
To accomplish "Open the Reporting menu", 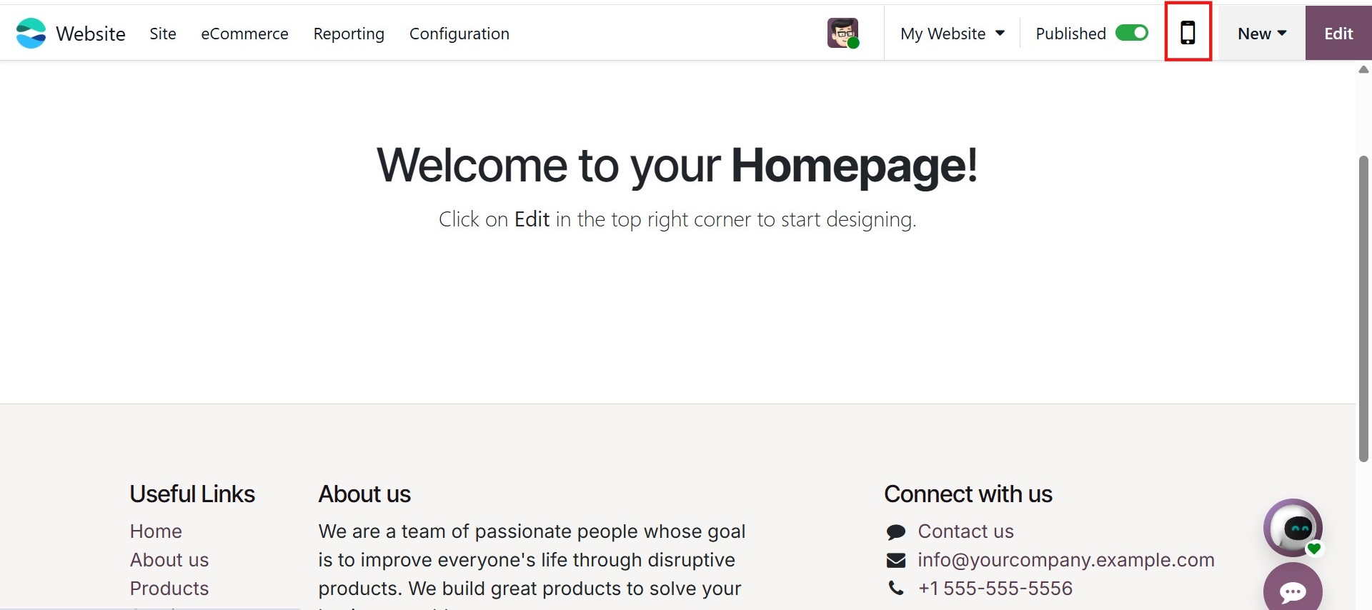I will pos(349,34).
